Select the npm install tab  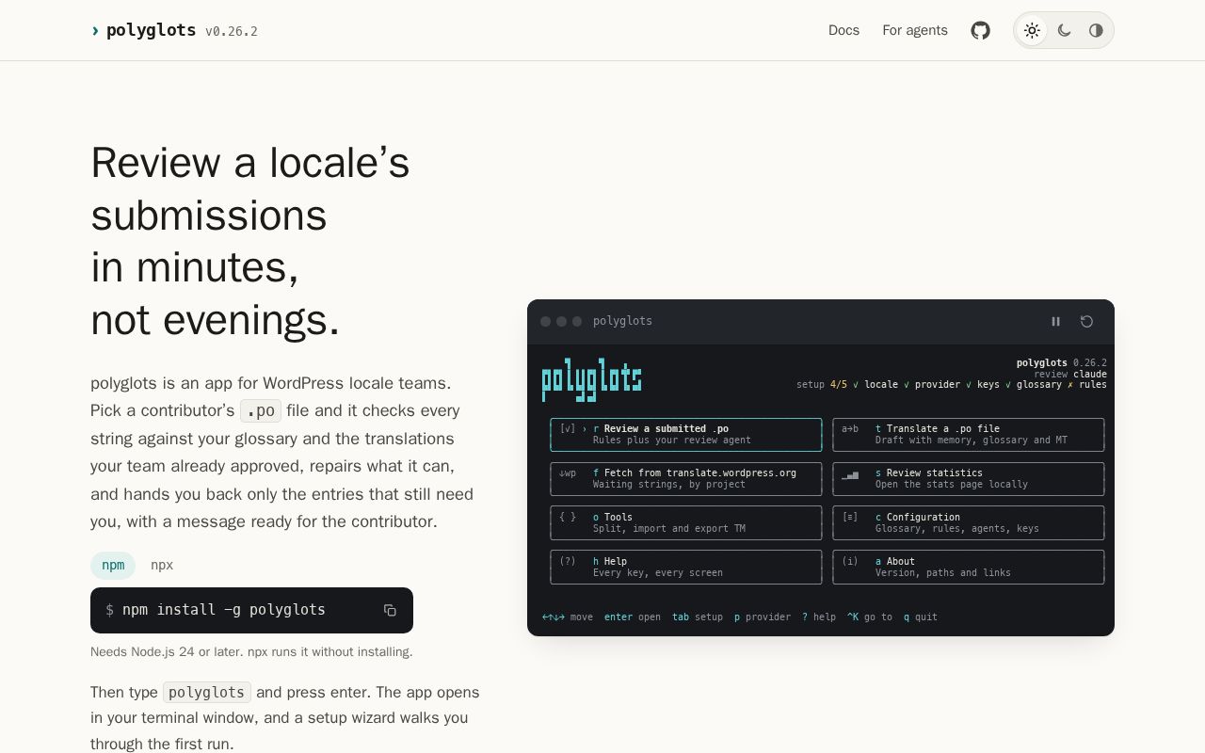pyautogui.click(x=113, y=565)
